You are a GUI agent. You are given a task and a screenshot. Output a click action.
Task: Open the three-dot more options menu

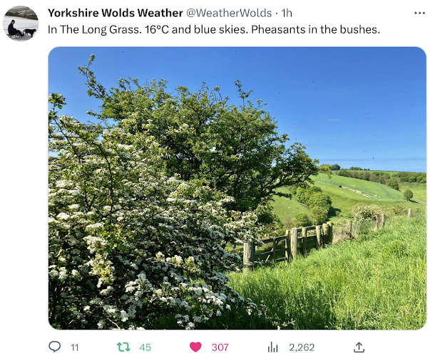click(x=419, y=13)
